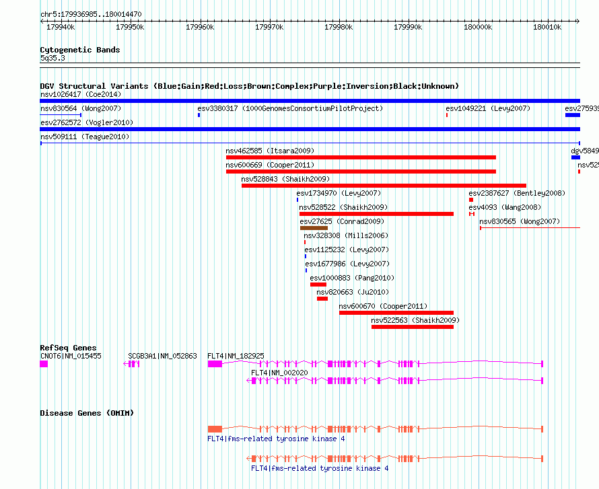Select the DGV Structural Variants track title
This screenshot has width=599, height=489.
249,86
